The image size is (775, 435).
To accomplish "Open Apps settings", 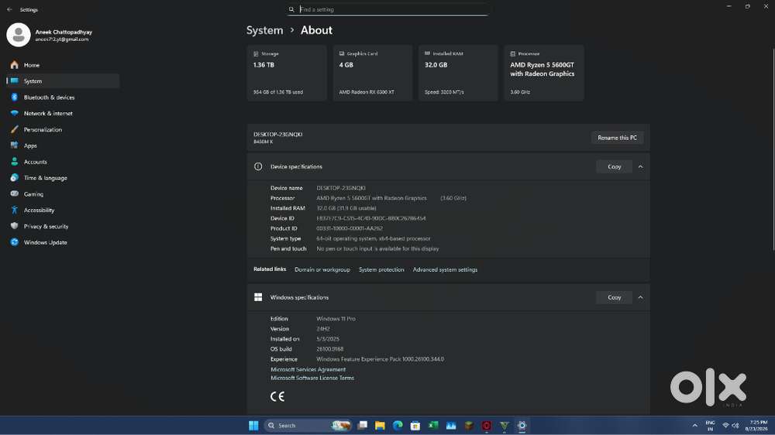I will (63, 146).
